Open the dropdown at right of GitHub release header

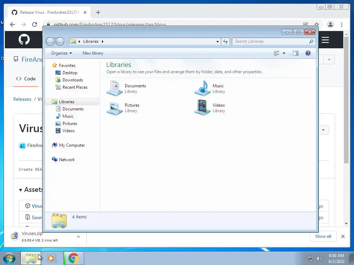point(323,130)
